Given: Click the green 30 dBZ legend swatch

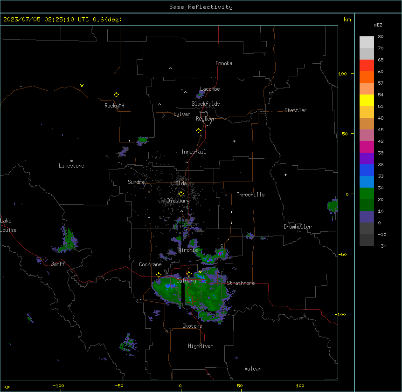Looking at the screenshot, I should (x=367, y=194).
